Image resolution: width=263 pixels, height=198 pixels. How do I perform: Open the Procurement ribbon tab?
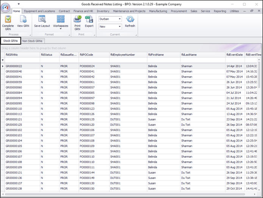coord(178,11)
